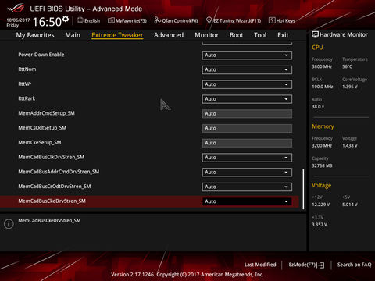Click the MemCkeSetup_SM value field
Screen dimensions: 375x281
click(247, 143)
